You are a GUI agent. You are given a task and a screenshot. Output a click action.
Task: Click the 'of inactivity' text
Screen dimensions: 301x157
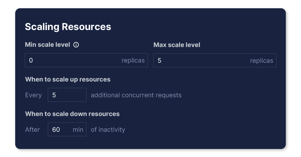pyautogui.click(x=108, y=130)
